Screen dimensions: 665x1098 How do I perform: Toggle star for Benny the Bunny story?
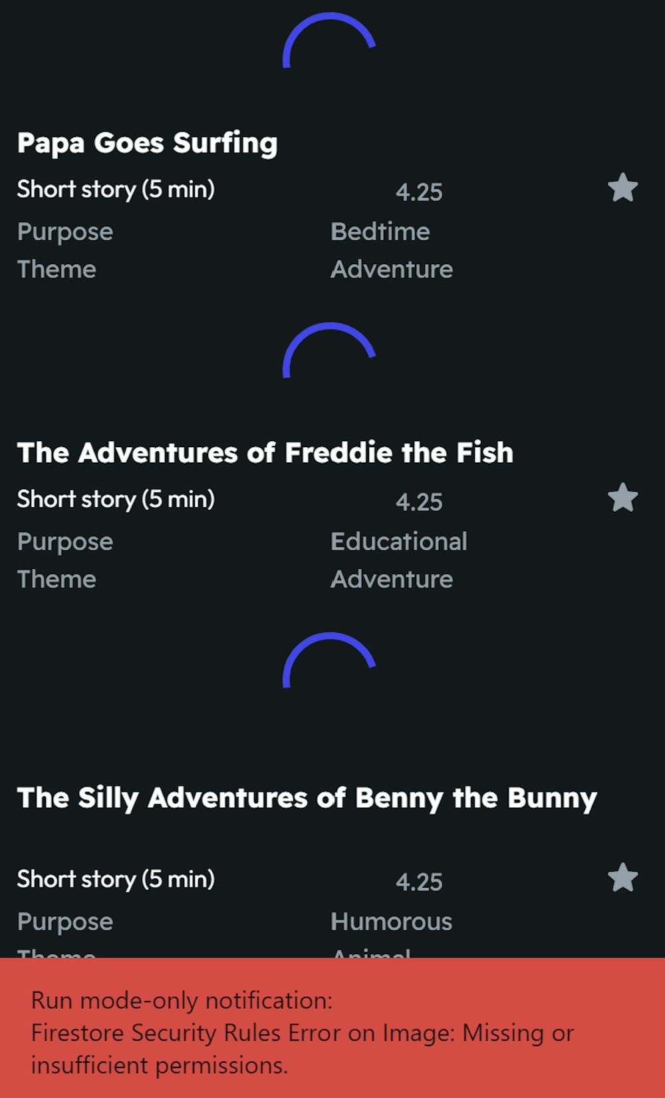click(622, 878)
